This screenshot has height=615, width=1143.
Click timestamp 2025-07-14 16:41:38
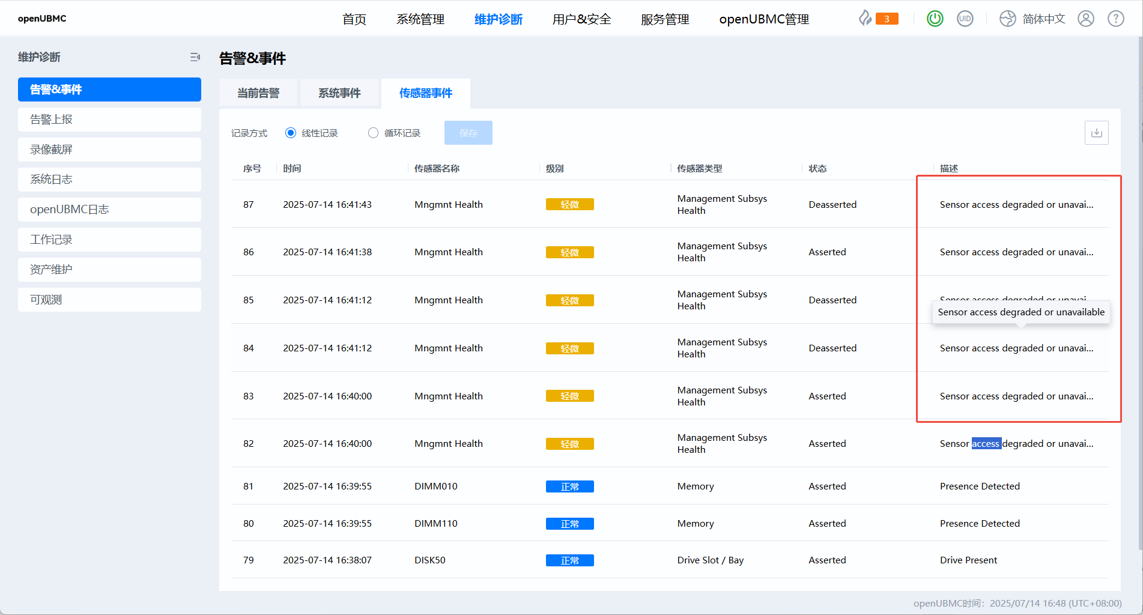click(327, 252)
